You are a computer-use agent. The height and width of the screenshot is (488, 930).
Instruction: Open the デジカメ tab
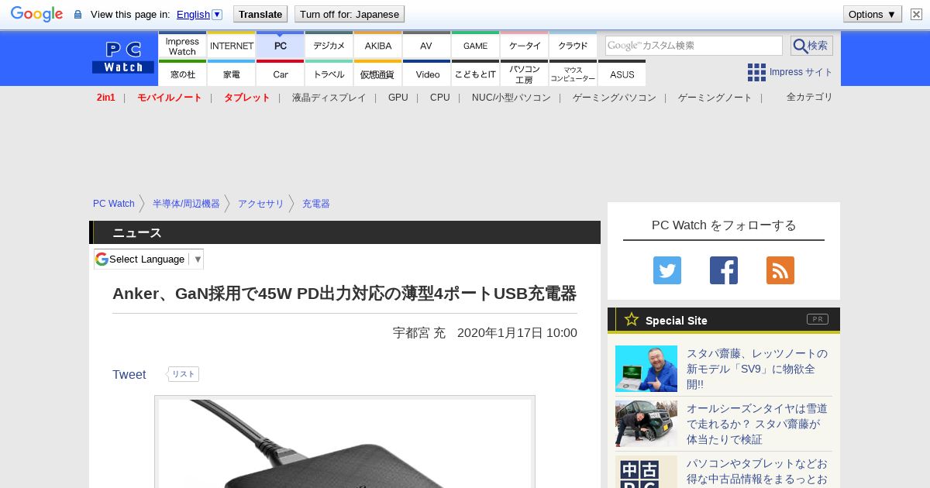(x=329, y=45)
